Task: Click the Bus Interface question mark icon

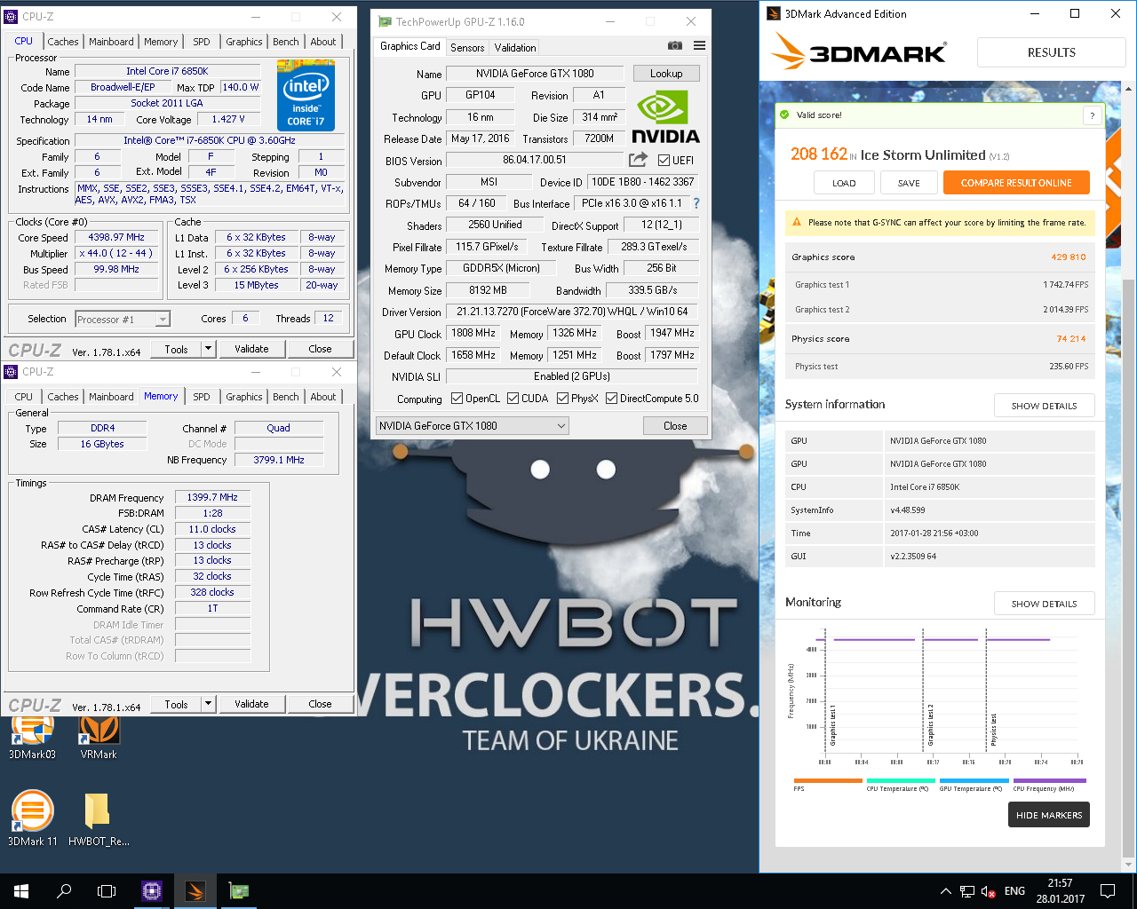Action: coord(696,203)
